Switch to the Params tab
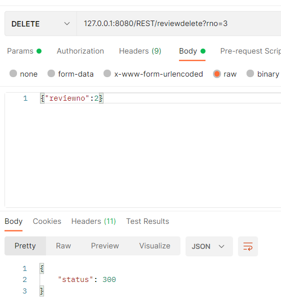 click(24, 51)
